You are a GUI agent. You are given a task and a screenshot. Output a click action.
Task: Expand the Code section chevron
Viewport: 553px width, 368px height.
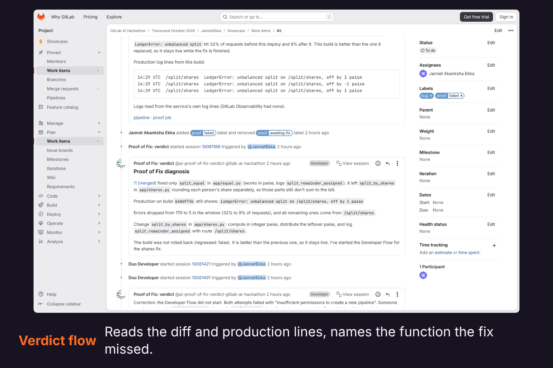[99, 196]
